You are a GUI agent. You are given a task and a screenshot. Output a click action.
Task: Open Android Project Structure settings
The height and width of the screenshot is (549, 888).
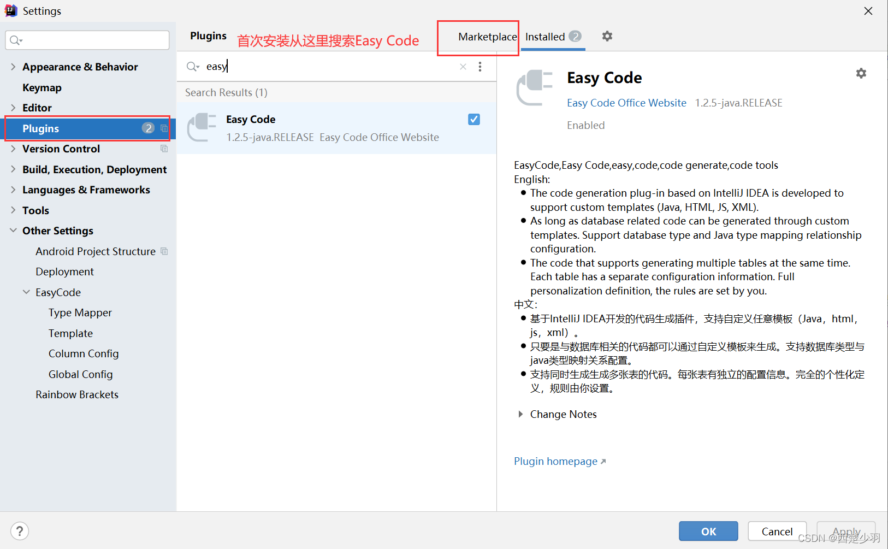96,251
